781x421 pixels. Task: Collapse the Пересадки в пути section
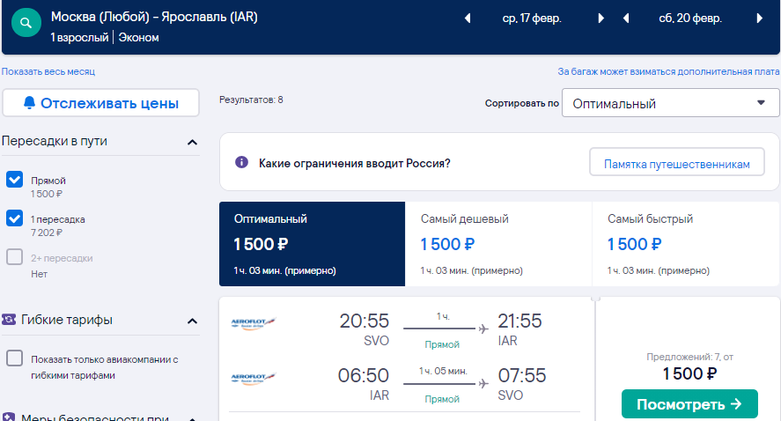[192, 142]
